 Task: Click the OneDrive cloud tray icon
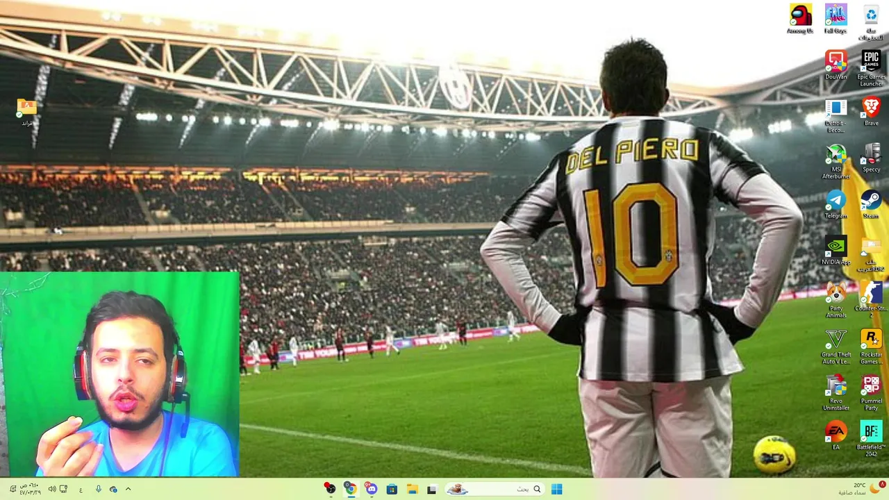pos(113,489)
